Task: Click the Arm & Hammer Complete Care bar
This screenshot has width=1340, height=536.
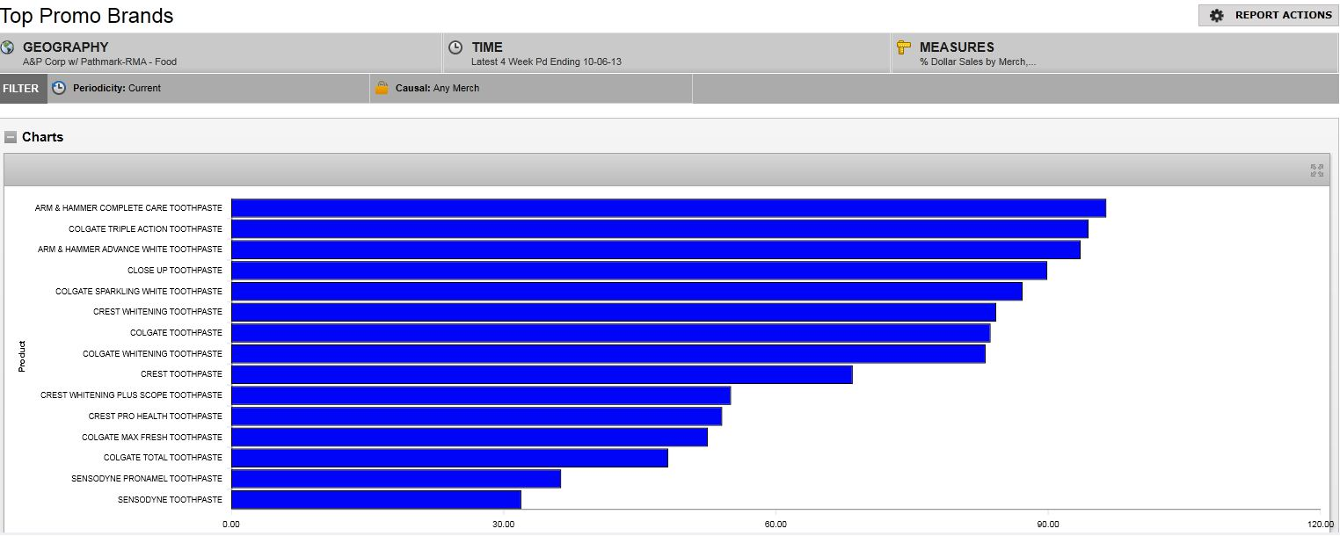Action: [x=668, y=208]
